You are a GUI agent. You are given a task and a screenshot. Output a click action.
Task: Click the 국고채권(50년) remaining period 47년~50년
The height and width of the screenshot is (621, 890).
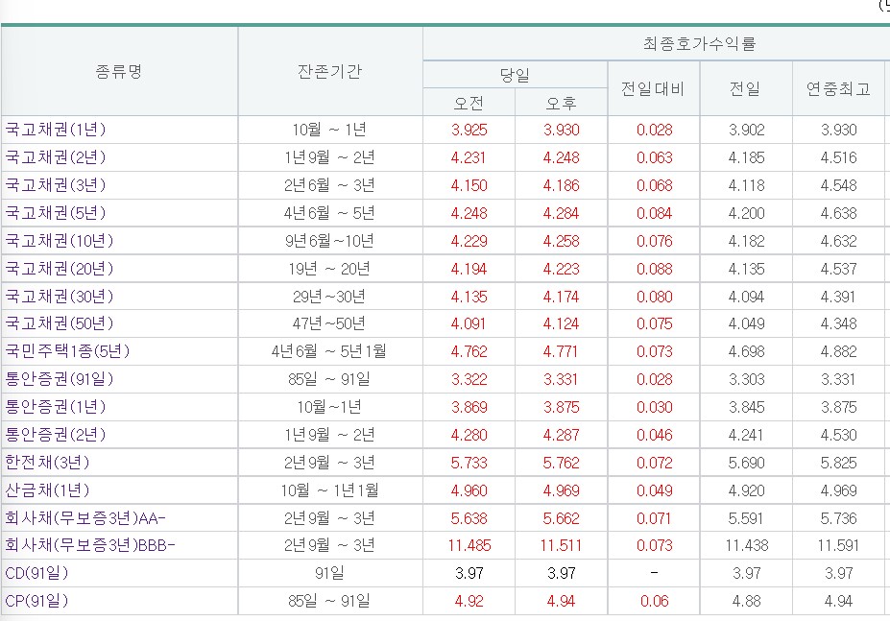pyautogui.click(x=329, y=324)
